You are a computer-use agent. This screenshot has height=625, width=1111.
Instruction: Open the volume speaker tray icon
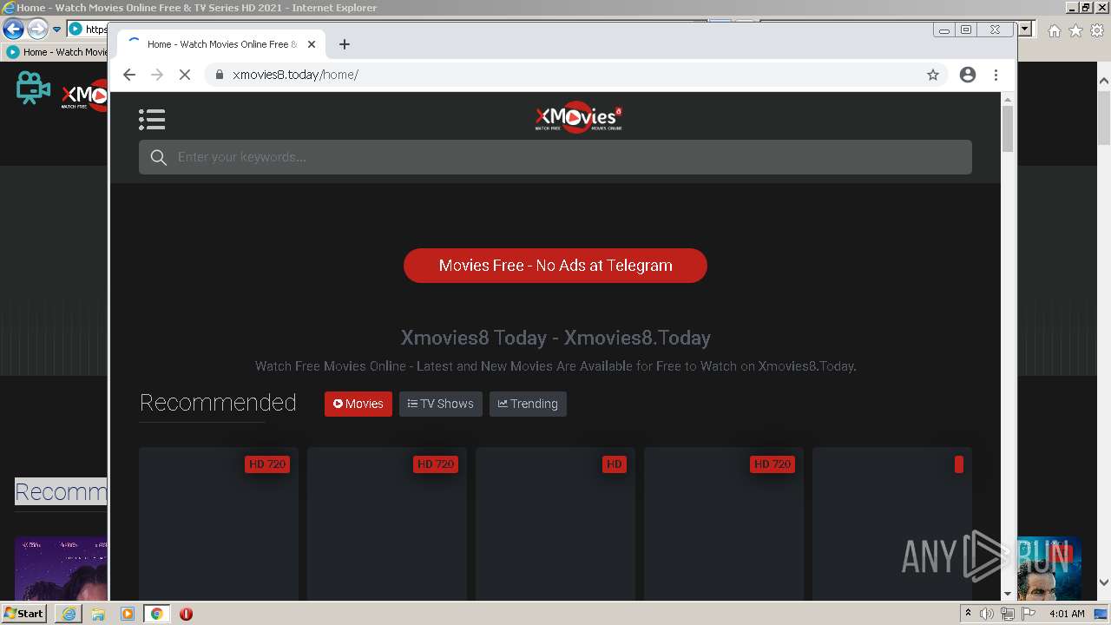click(x=987, y=614)
